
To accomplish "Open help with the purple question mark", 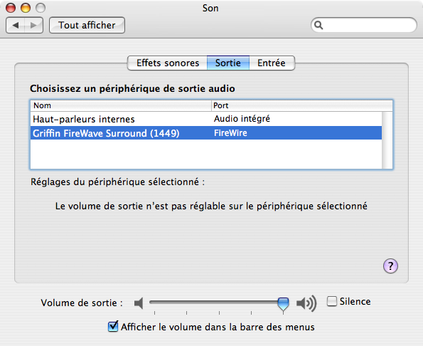I will [x=390, y=266].
